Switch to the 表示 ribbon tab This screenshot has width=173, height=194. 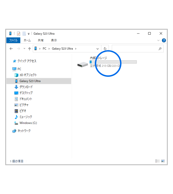pyautogui.click(x=54, y=40)
